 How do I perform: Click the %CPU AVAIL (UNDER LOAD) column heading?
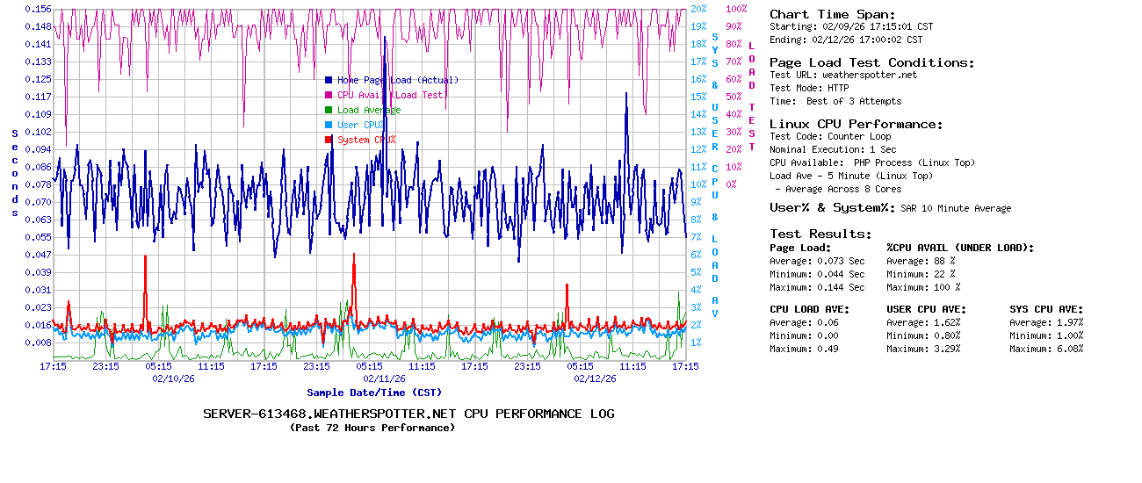pos(960,248)
